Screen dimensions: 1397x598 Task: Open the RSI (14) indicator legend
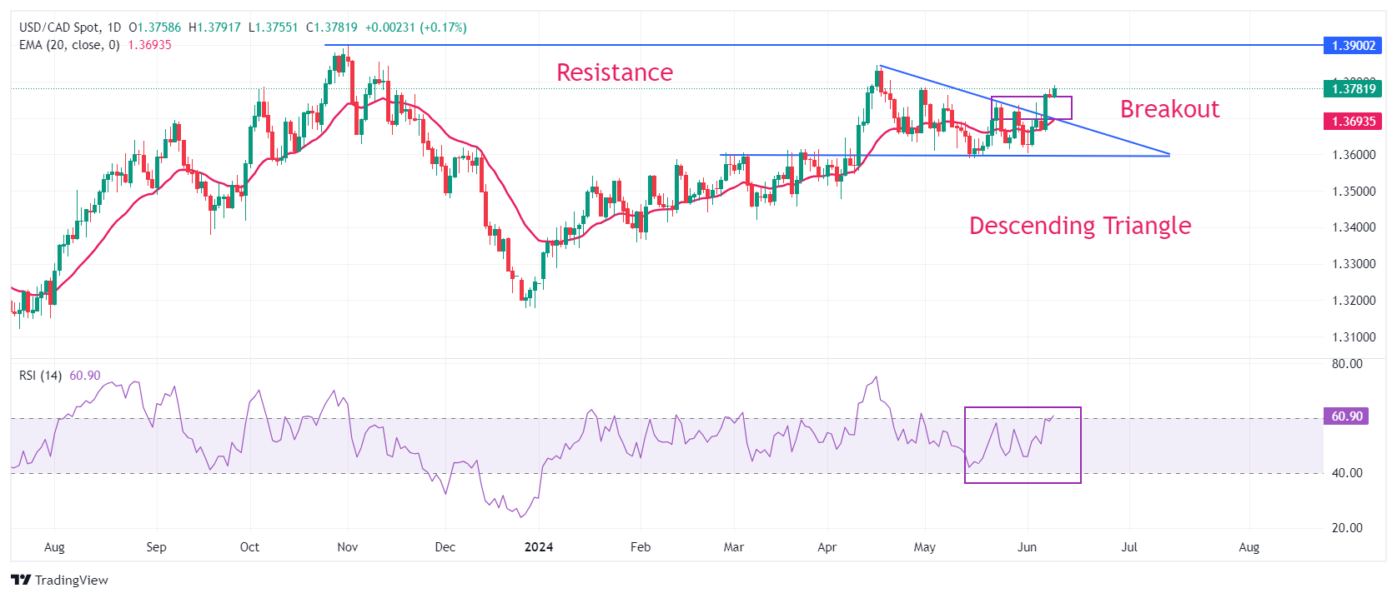(40, 376)
